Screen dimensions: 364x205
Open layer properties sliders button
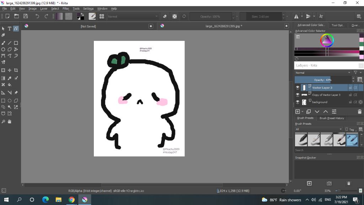tap(334, 112)
